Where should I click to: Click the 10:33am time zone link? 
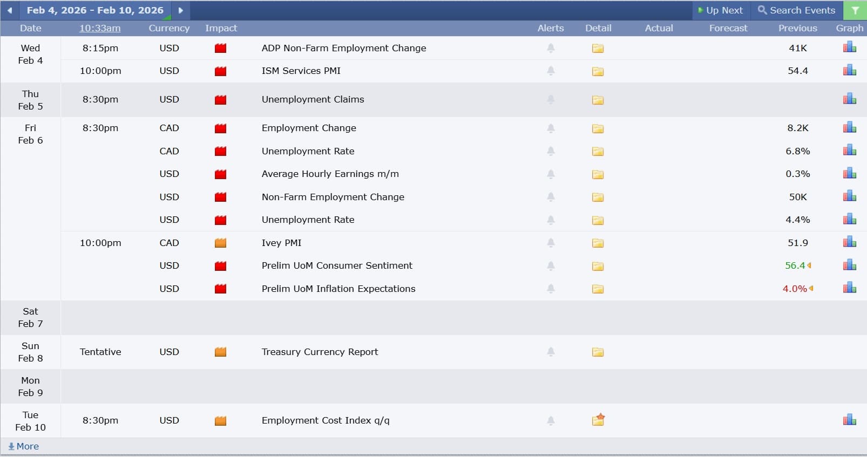coord(100,28)
